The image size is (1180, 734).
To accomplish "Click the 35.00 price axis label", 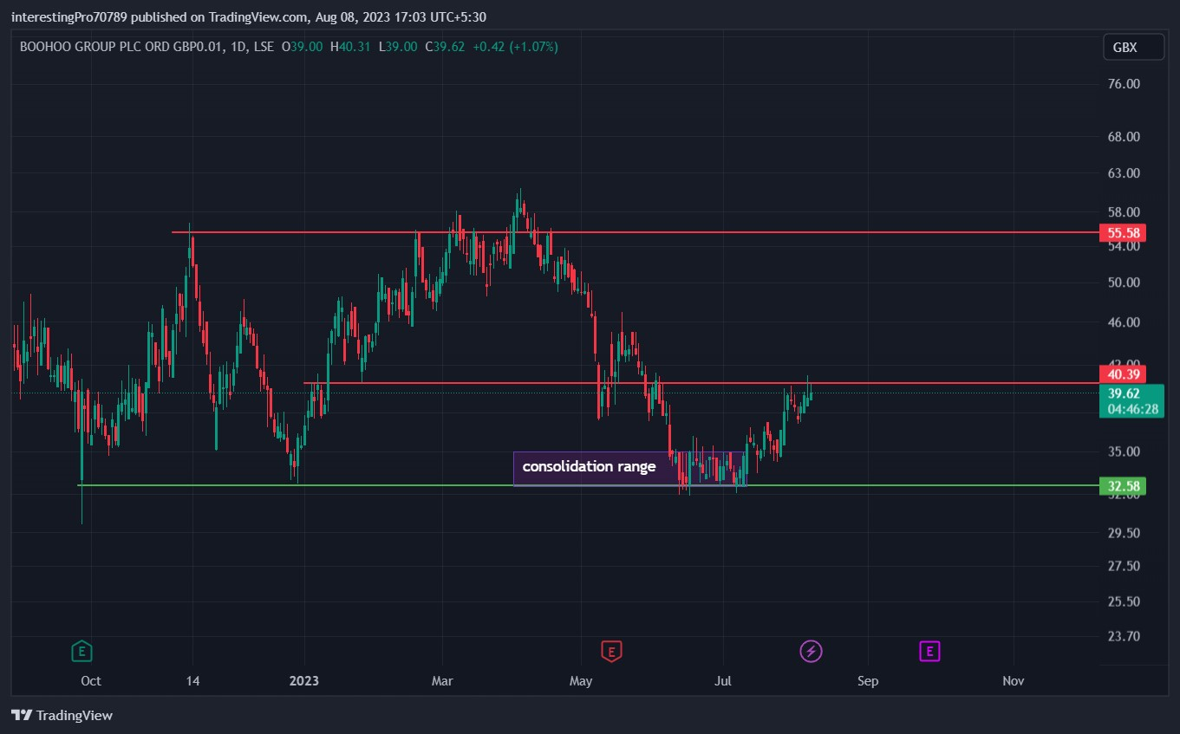I will click(1125, 451).
